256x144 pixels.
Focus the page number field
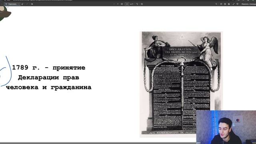pos(127,4)
